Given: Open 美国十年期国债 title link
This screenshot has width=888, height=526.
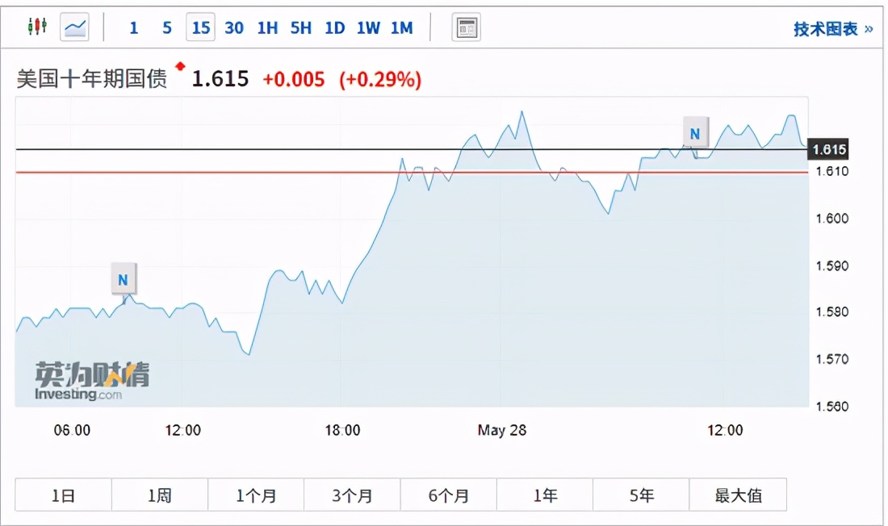Looking at the screenshot, I should [x=92, y=79].
